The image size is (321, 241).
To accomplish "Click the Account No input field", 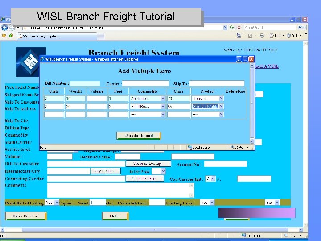I will point(226,164).
